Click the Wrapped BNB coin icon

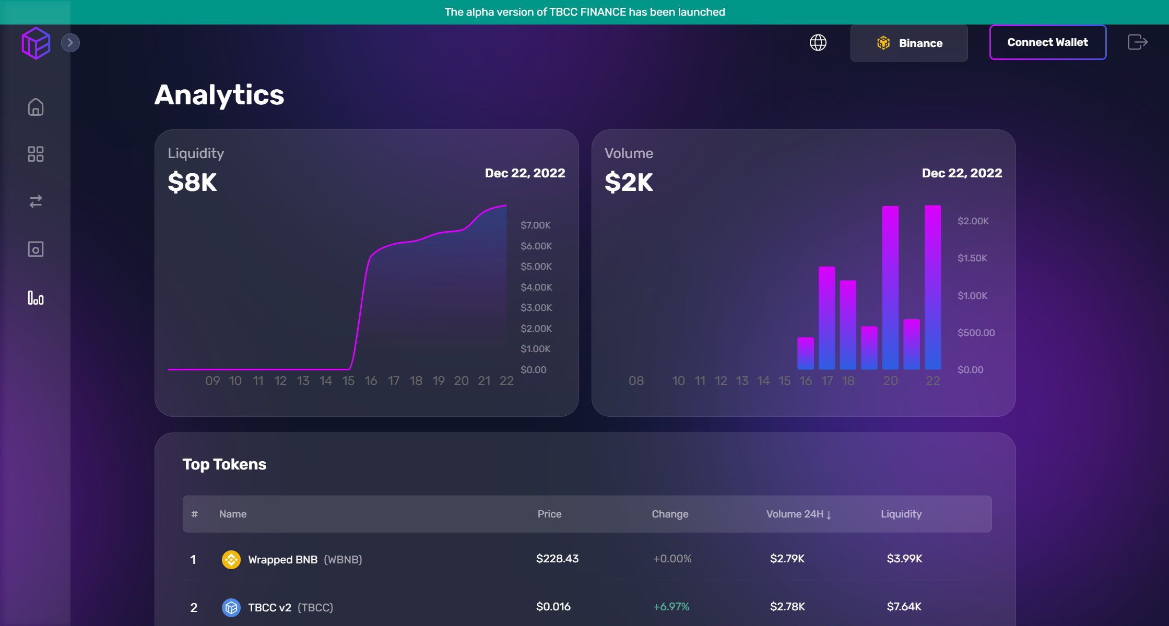(231, 559)
